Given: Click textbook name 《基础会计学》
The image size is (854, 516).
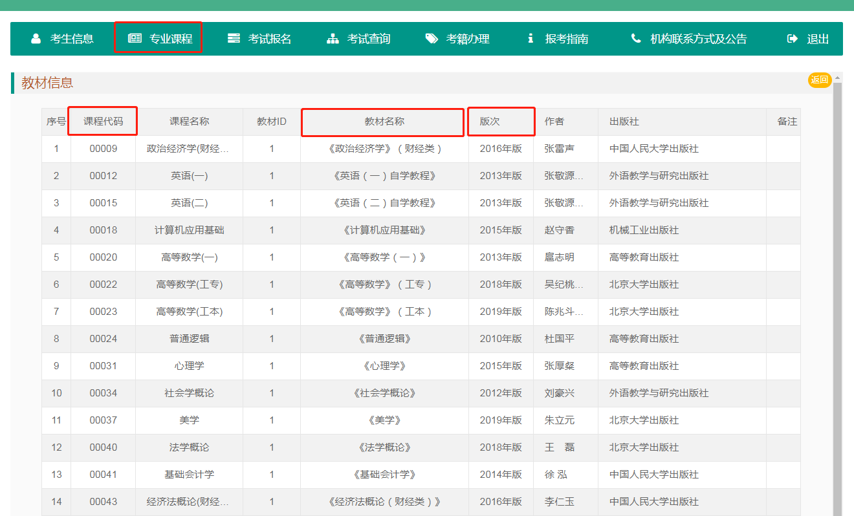Looking at the screenshot, I should coord(384,475).
